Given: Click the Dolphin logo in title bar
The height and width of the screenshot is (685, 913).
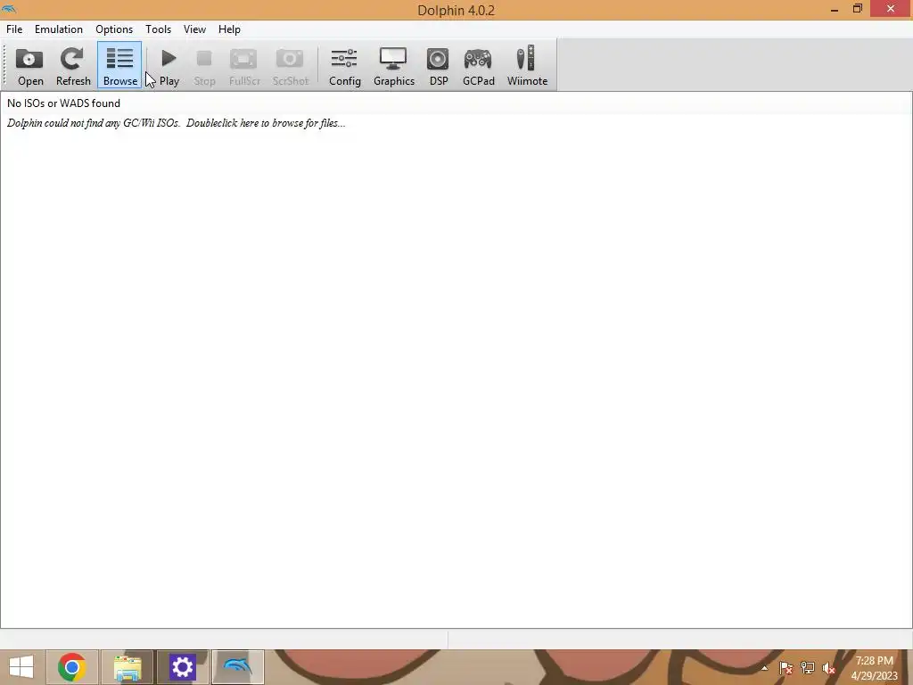Looking at the screenshot, I should pyautogui.click(x=9, y=9).
